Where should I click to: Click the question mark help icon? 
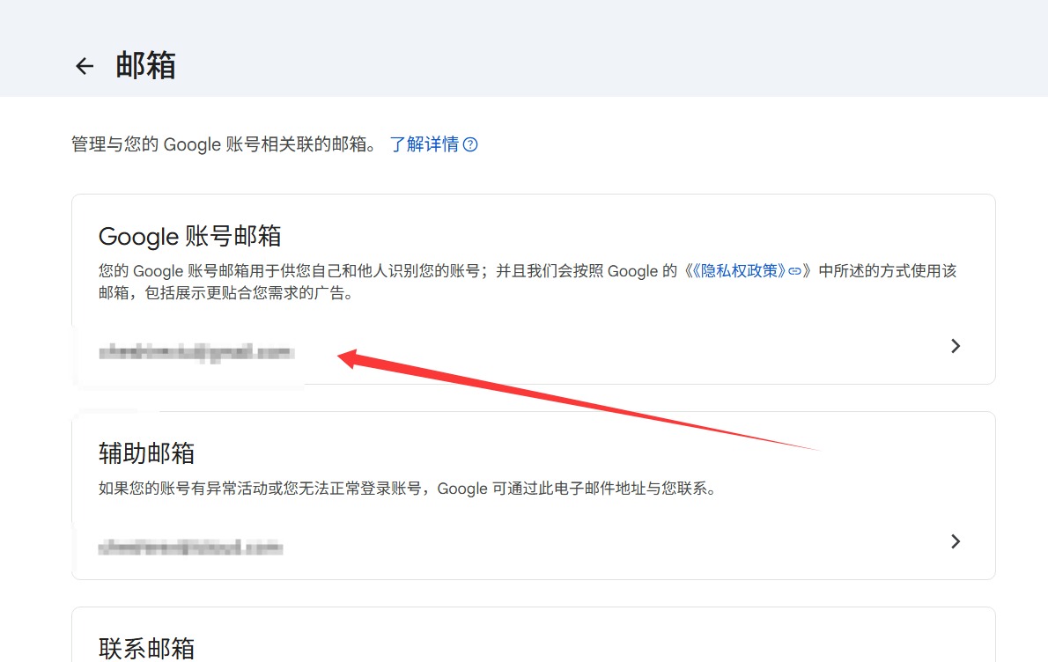point(470,144)
